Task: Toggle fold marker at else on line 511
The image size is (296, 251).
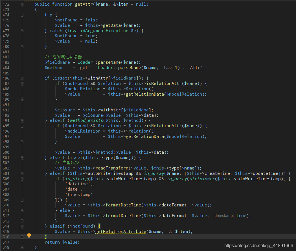Action: coord(22,210)
